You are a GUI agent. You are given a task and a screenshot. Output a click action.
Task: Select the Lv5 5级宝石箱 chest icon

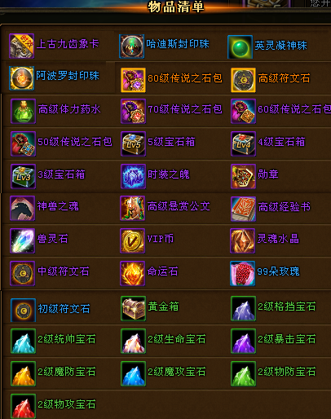coord(133,143)
